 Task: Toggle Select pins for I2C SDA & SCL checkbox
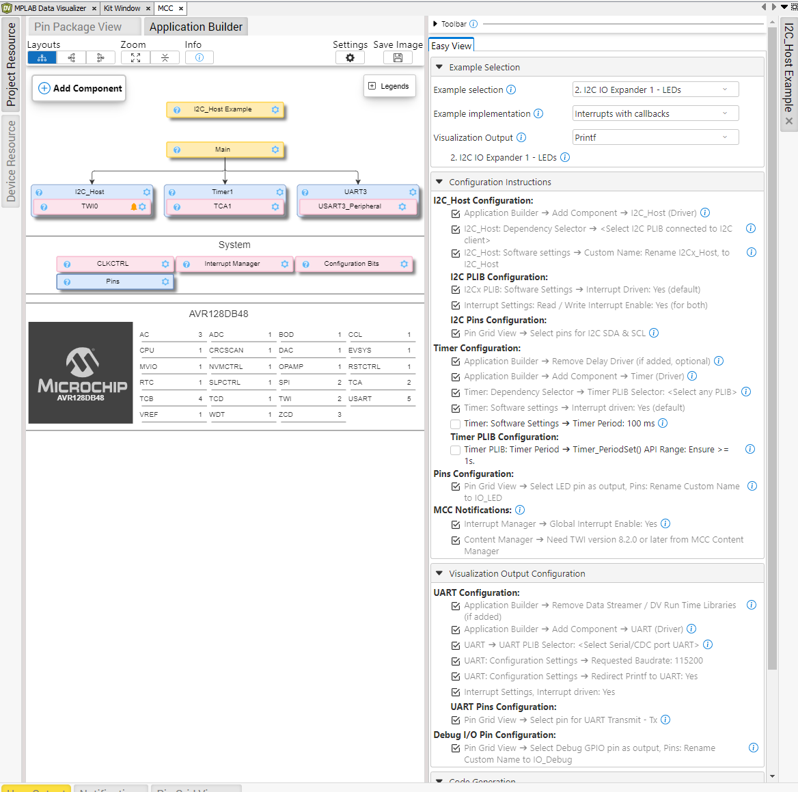[456, 334]
